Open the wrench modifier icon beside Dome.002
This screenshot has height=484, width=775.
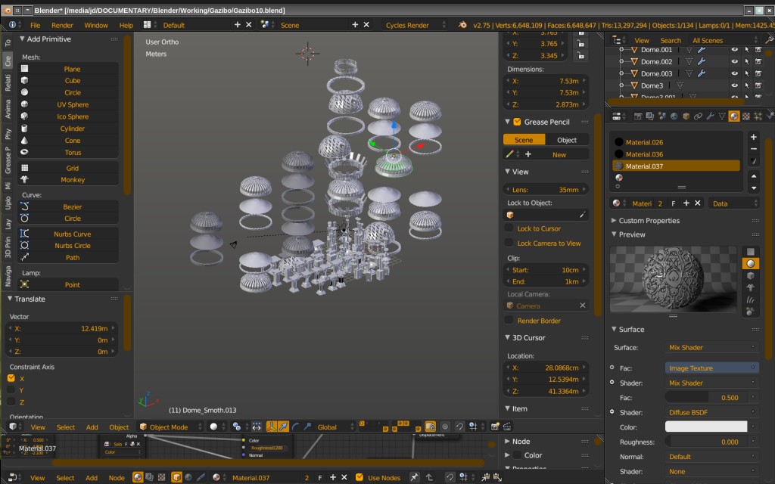coord(701,61)
